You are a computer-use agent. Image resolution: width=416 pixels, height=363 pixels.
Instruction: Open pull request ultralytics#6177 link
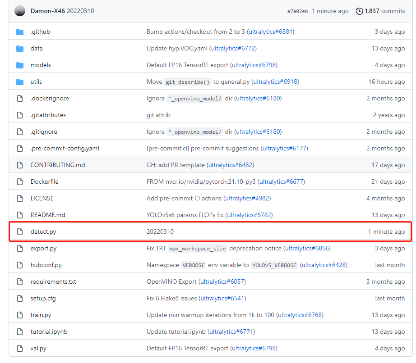284,149
